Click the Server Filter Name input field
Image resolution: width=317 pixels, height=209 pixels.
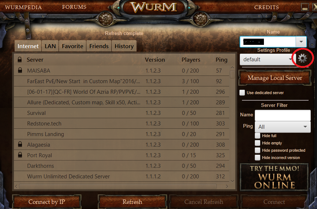click(283, 115)
